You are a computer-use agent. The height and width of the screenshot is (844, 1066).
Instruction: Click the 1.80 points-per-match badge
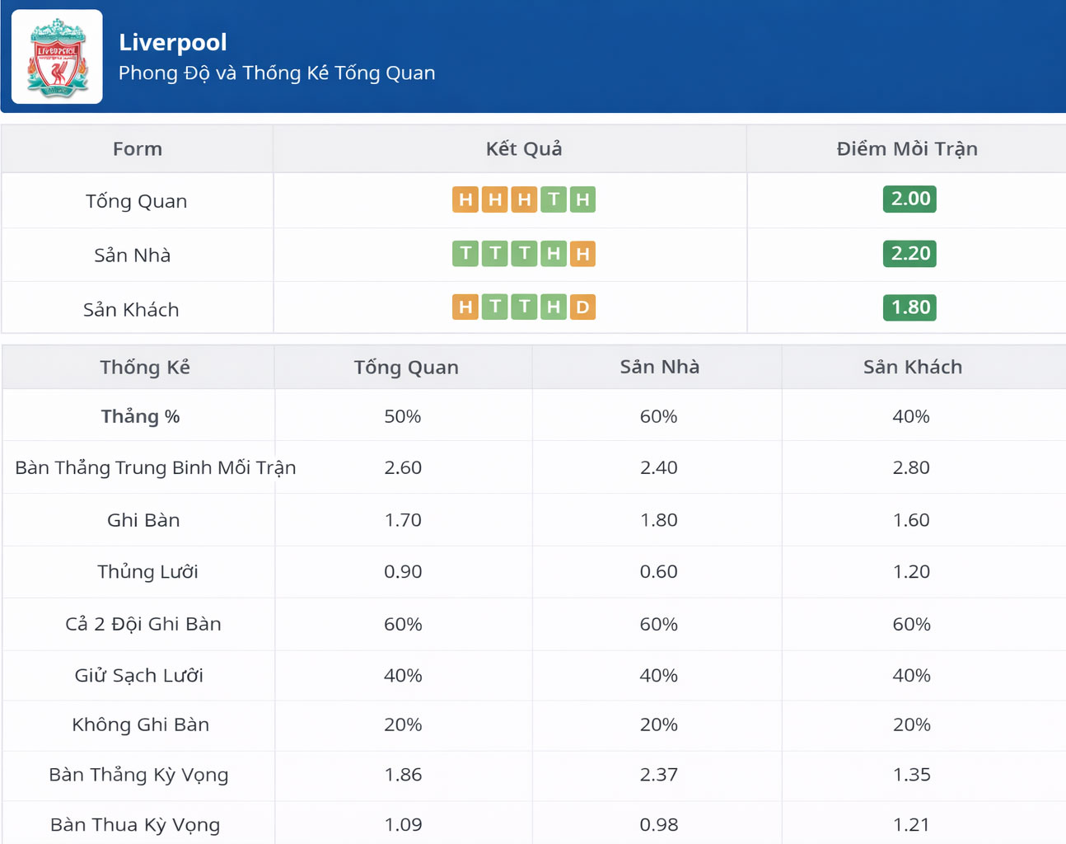(x=910, y=307)
